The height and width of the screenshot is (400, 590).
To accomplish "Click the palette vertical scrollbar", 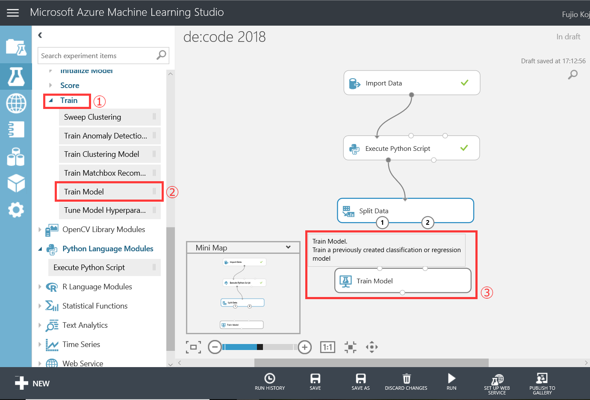I will point(171,288).
